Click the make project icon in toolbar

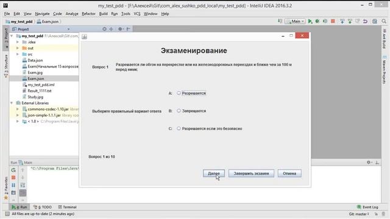[280, 21]
